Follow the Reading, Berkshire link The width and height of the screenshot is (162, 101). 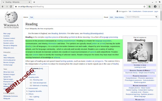coord(59,34)
